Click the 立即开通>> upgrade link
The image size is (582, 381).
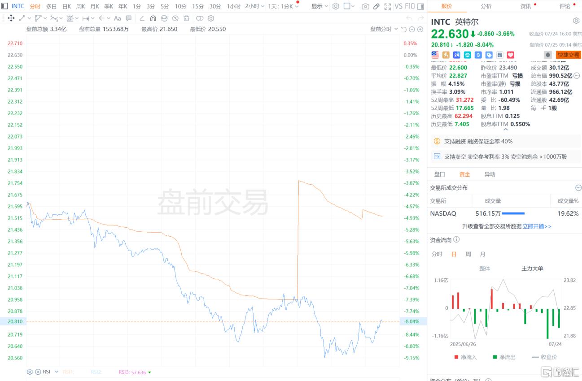537,226
